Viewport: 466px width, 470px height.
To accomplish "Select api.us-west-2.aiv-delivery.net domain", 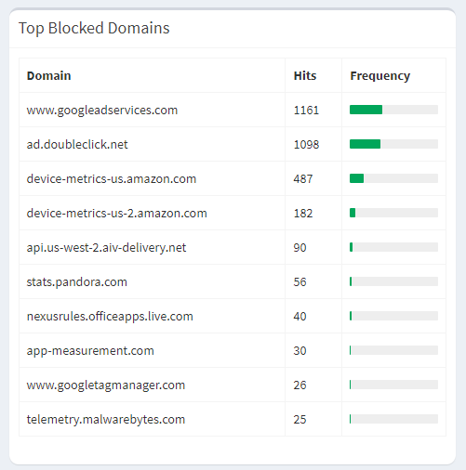I will [x=106, y=247].
